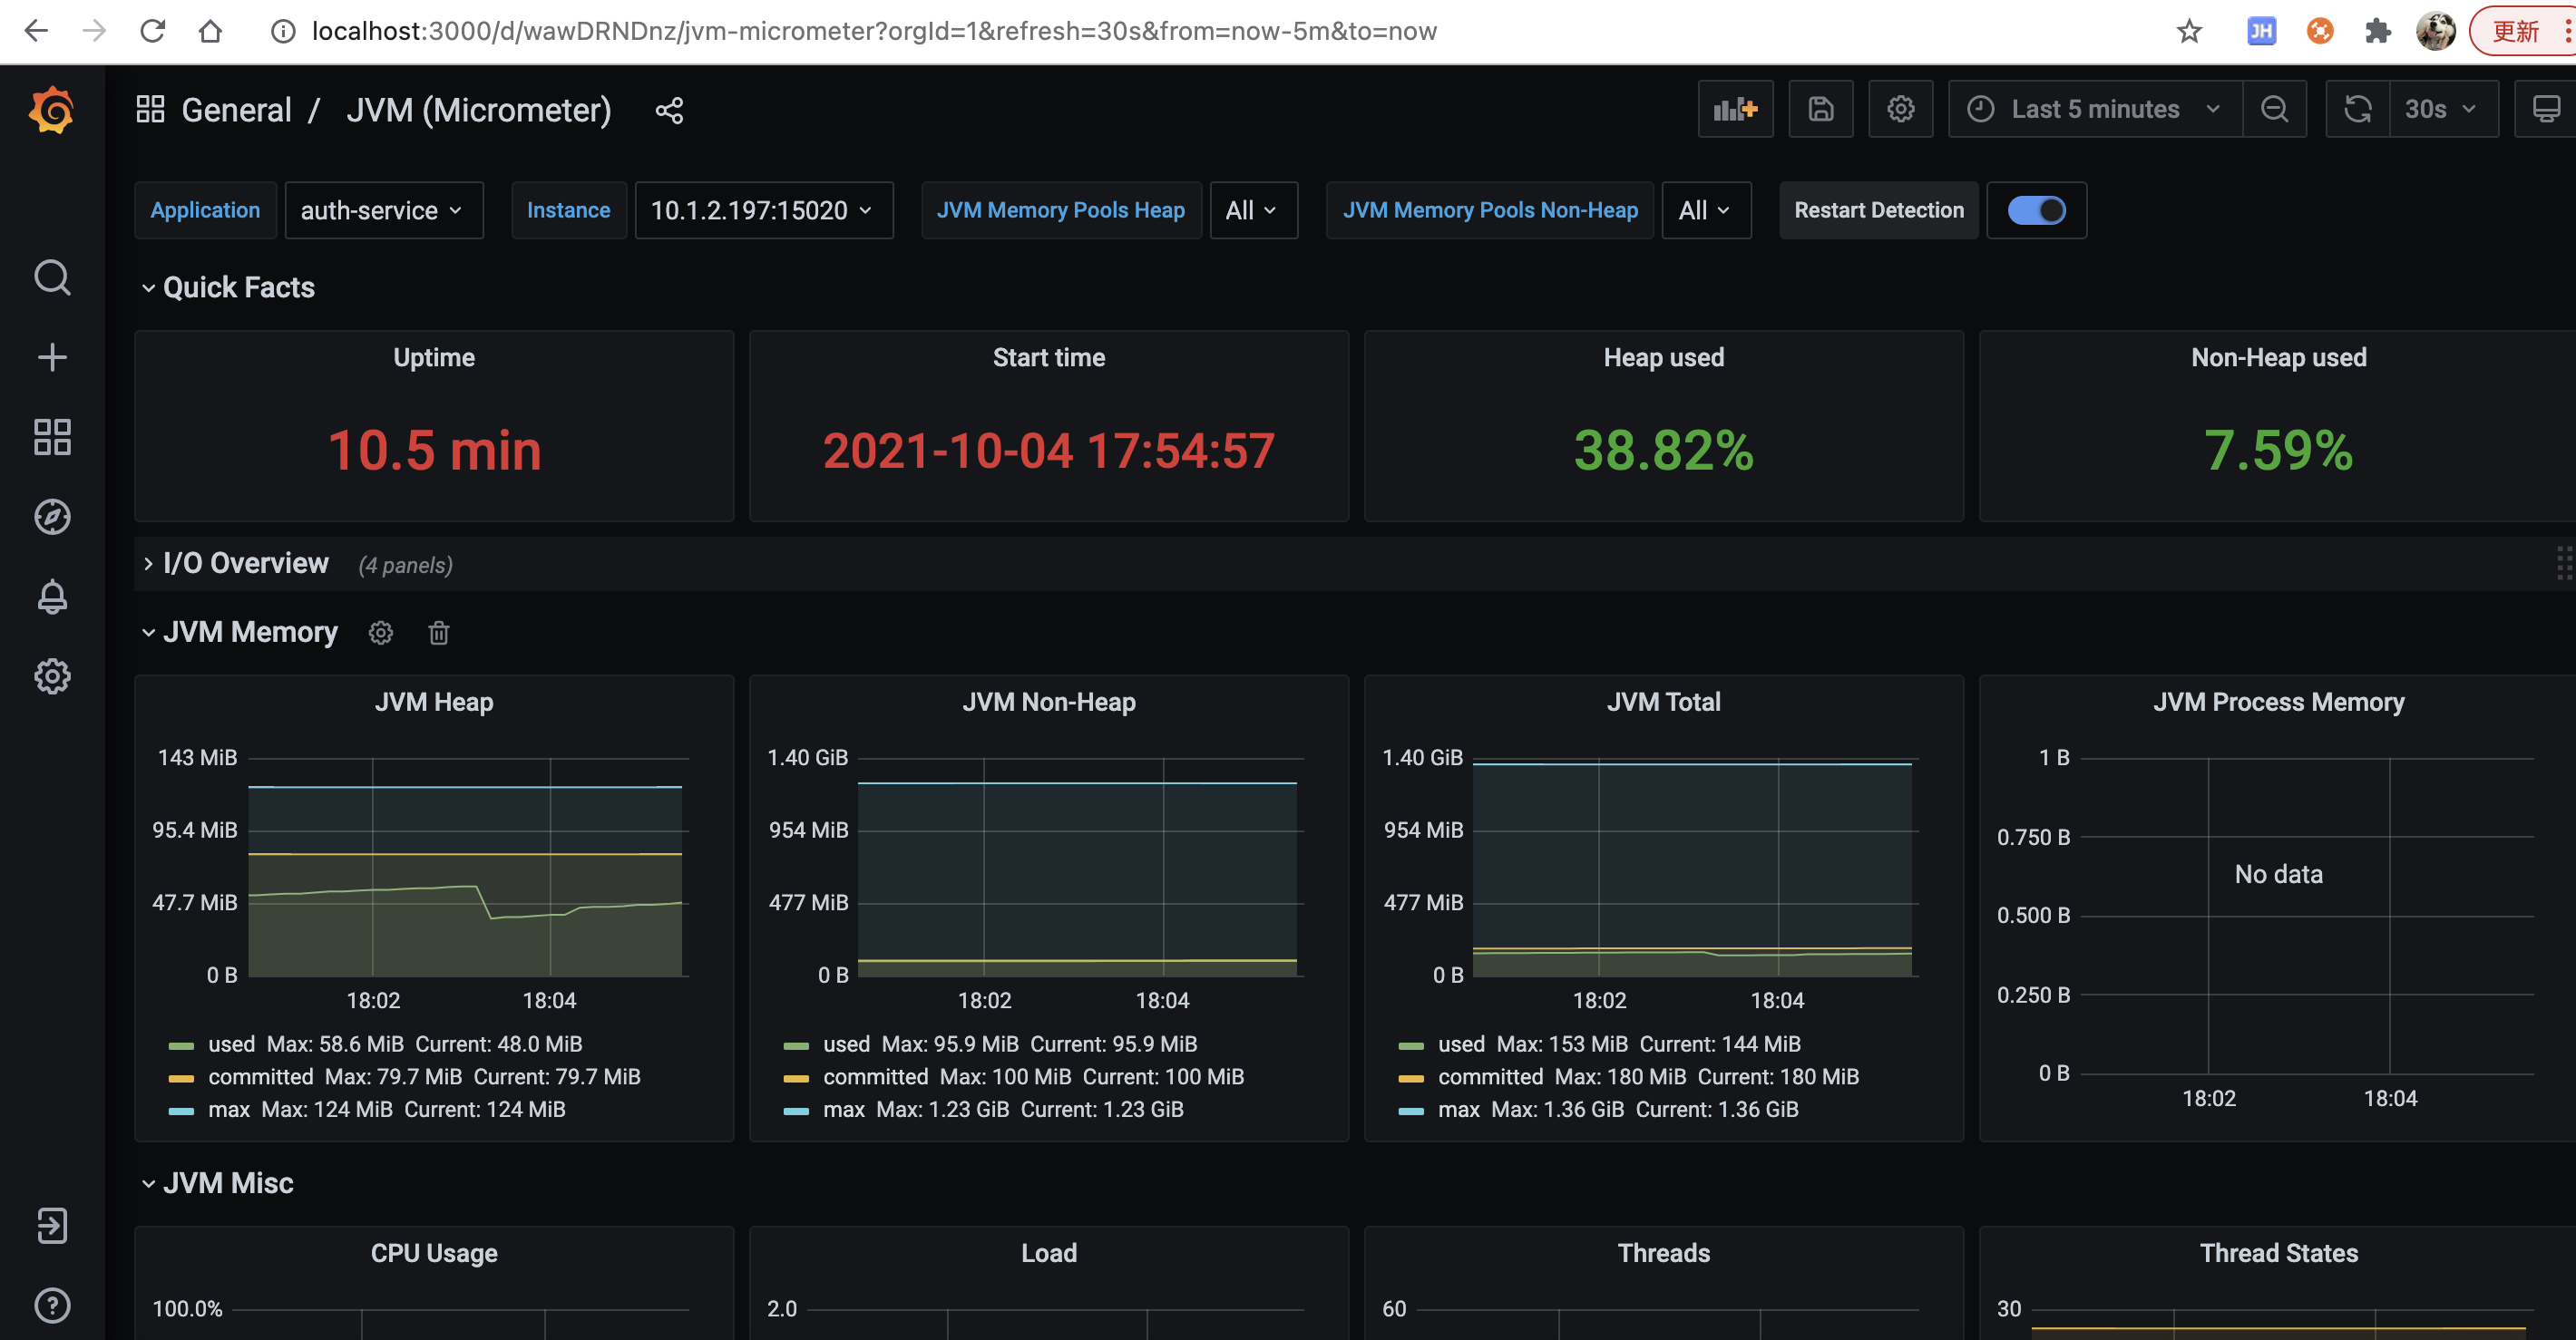Open the Heap used panel title menu
This screenshot has height=1340, width=2576.
coord(1664,356)
